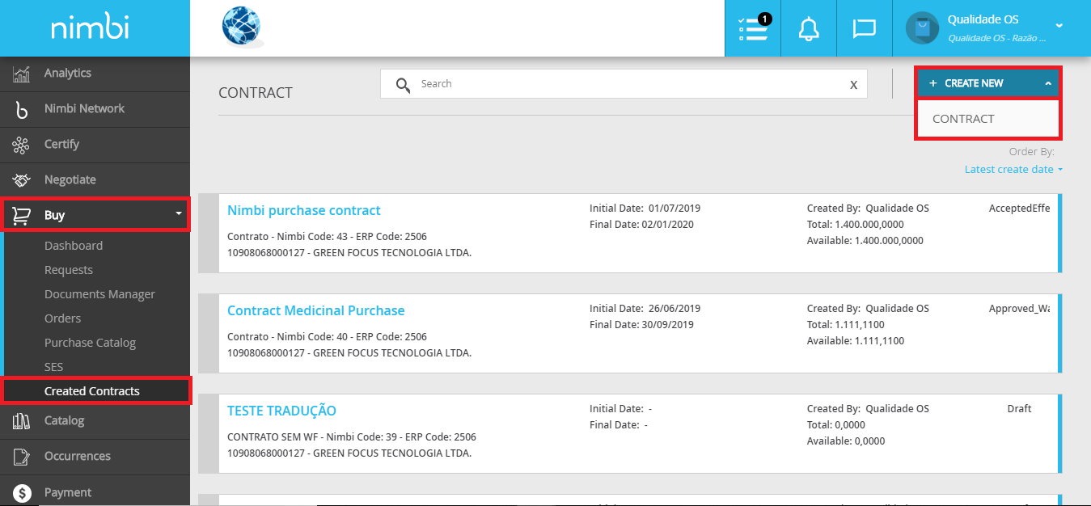Viewport: 1091px width, 506px height.
Task: Click the globe company logo
Action: point(243,28)
